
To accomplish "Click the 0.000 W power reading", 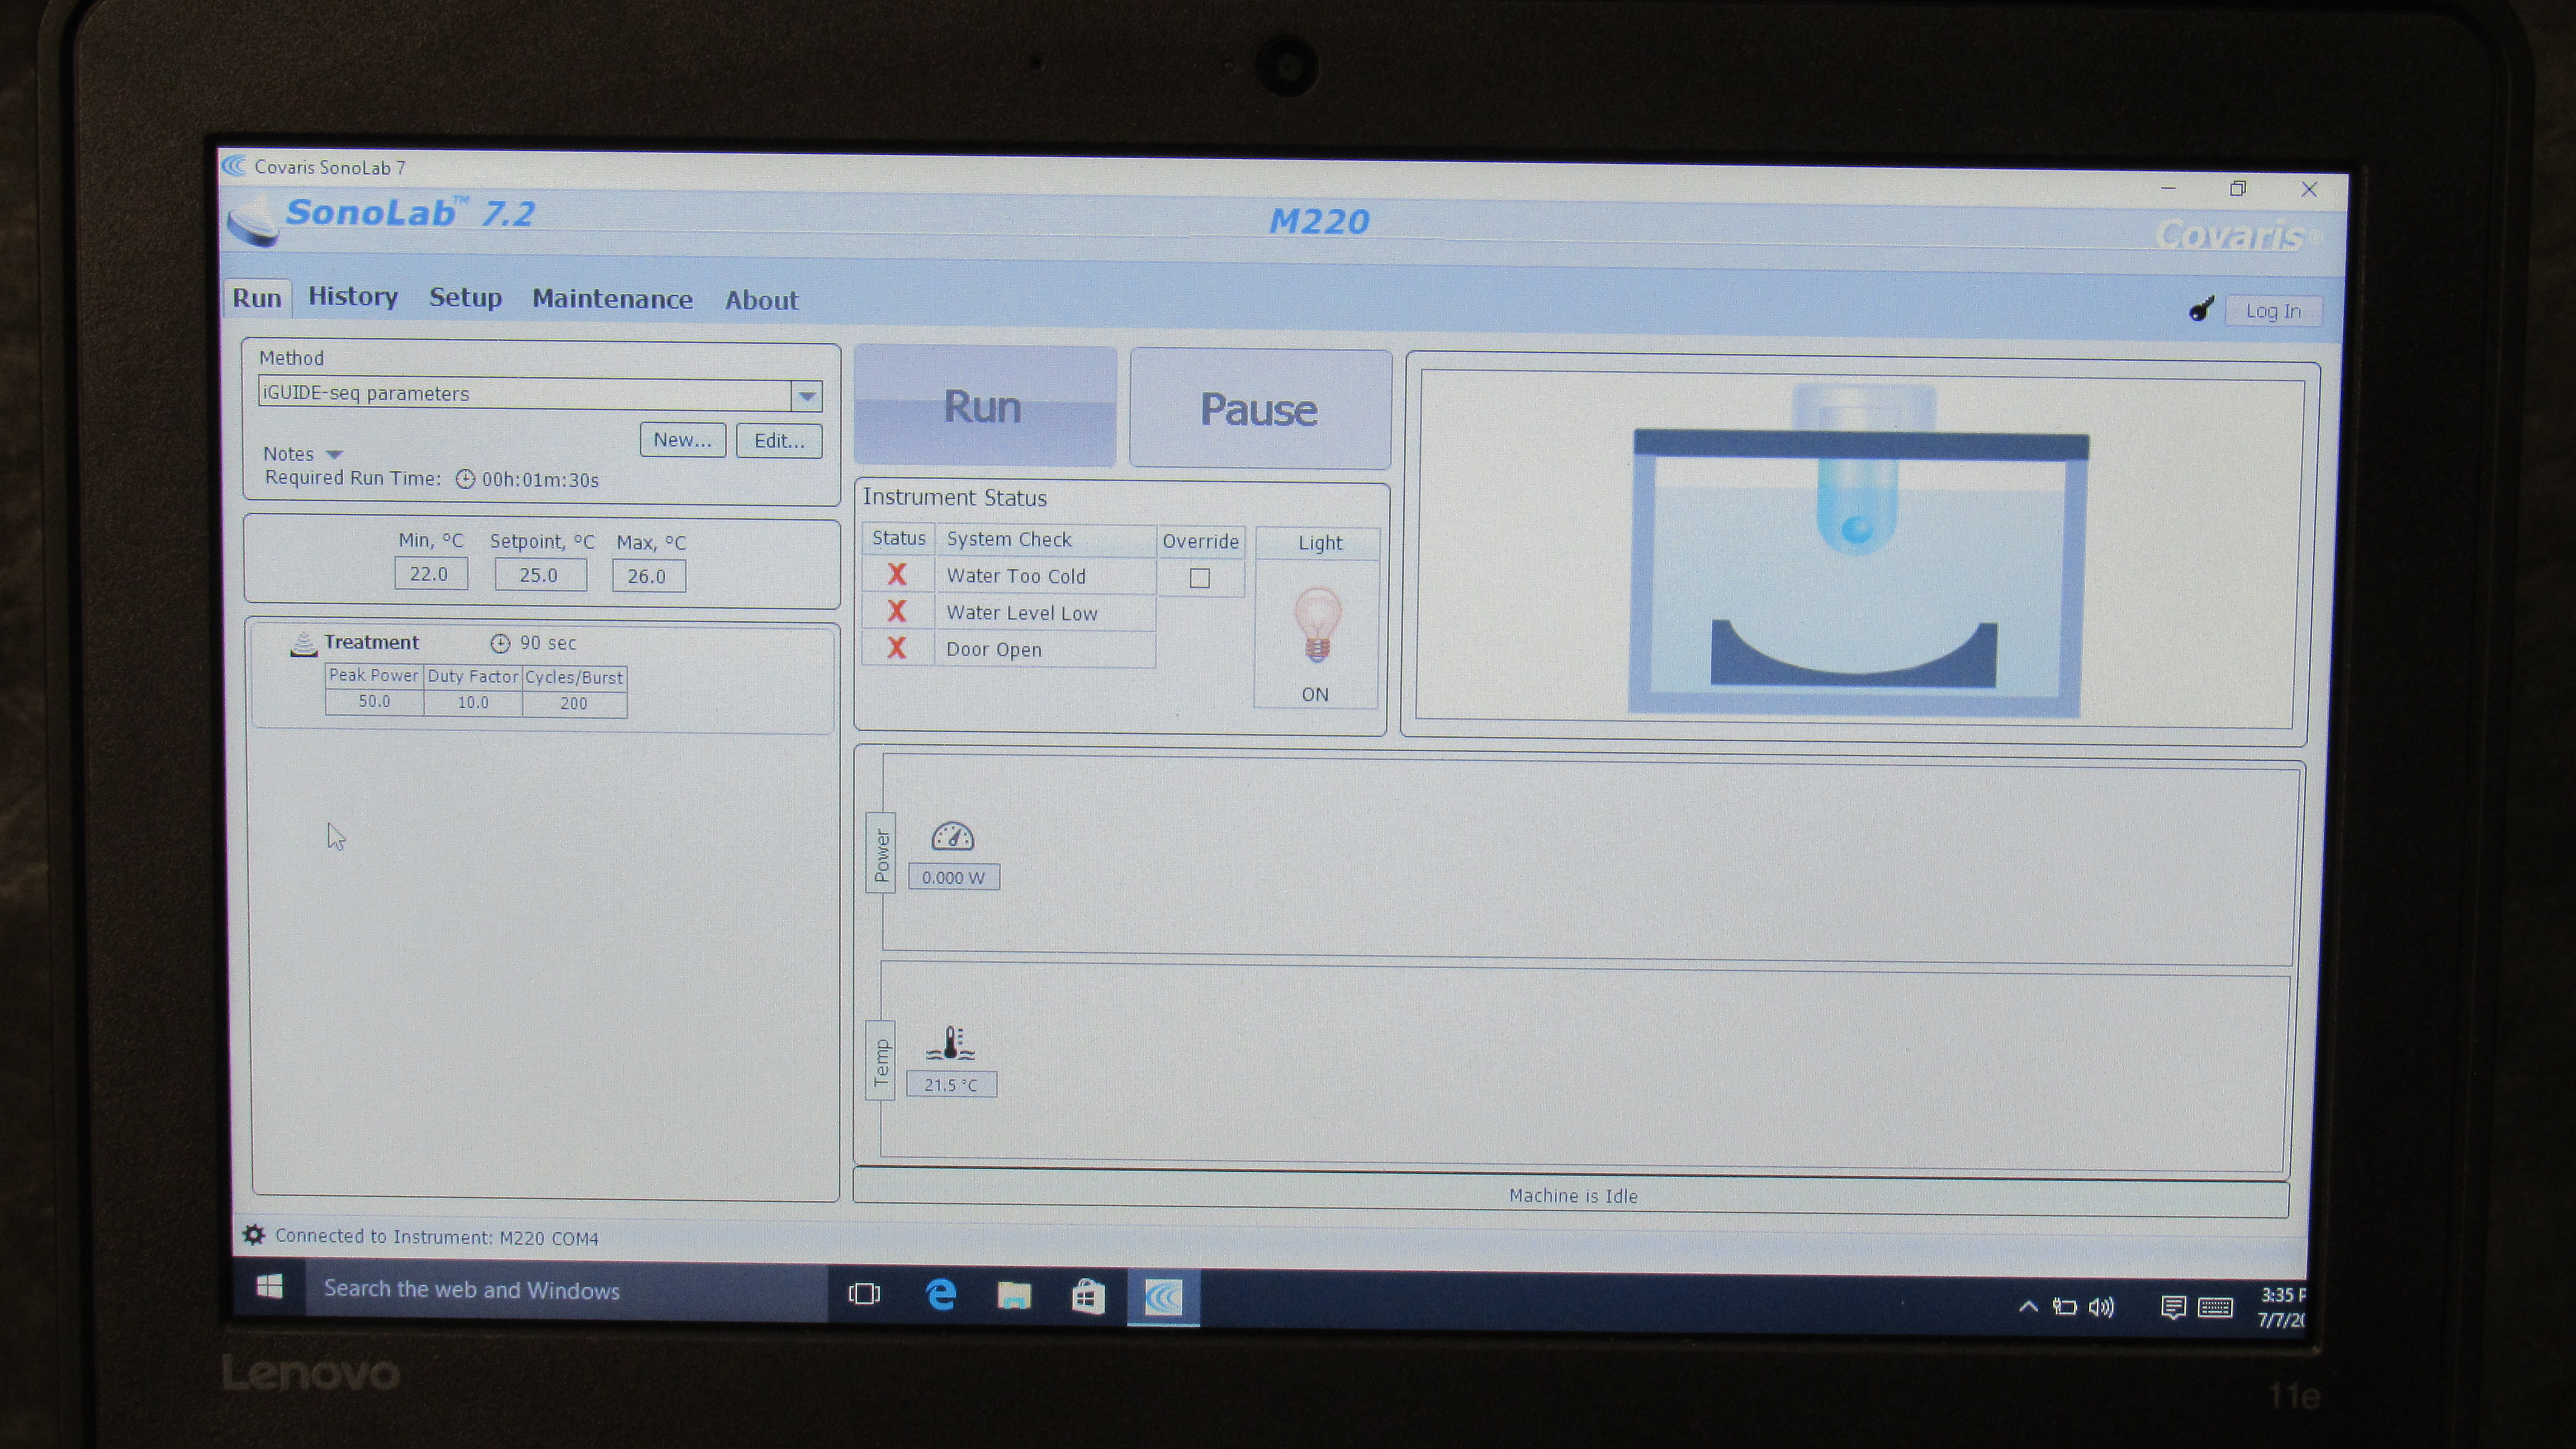I will [x=954, y=877].
